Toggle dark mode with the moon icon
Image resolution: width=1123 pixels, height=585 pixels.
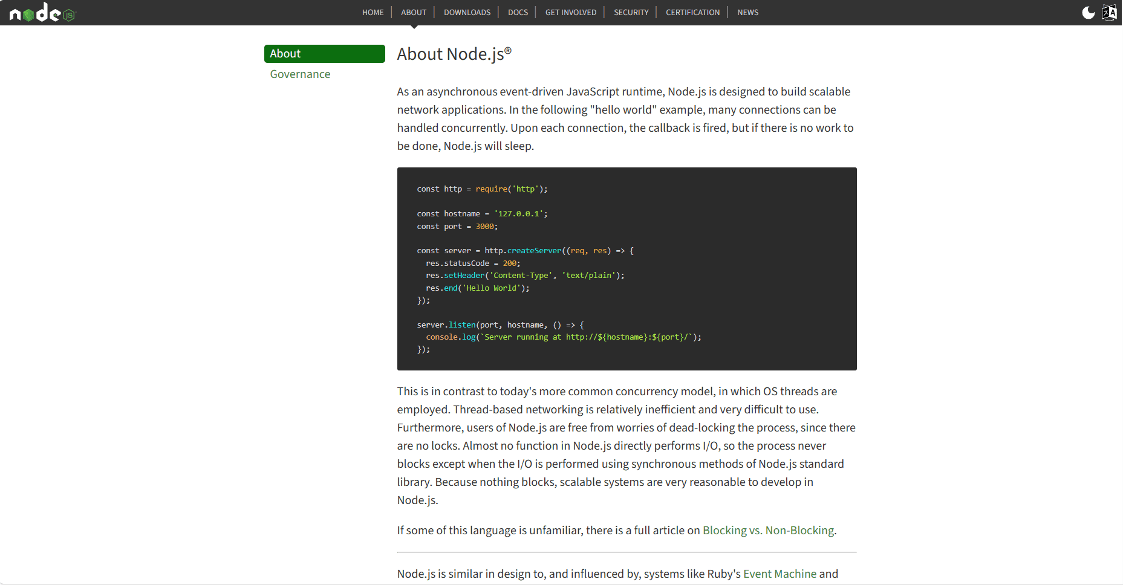tap(1088, 12)
